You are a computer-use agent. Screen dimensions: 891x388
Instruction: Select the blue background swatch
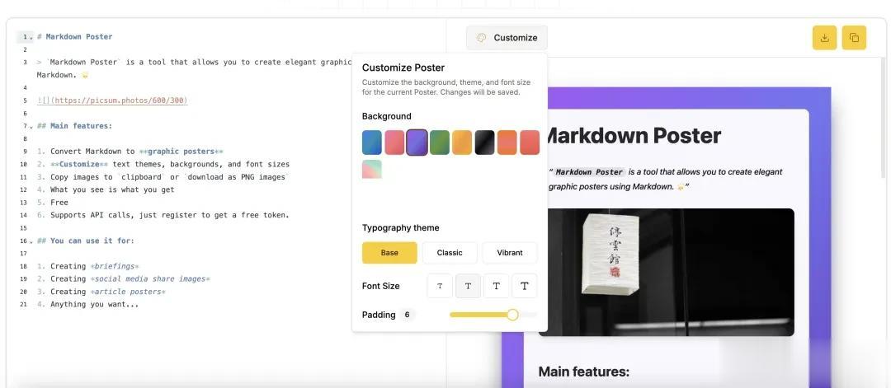point(372,143)
